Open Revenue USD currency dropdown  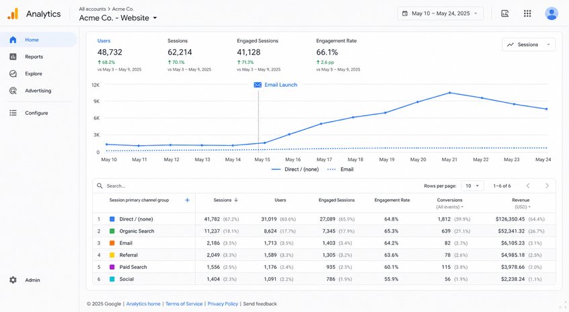point(523,207)
